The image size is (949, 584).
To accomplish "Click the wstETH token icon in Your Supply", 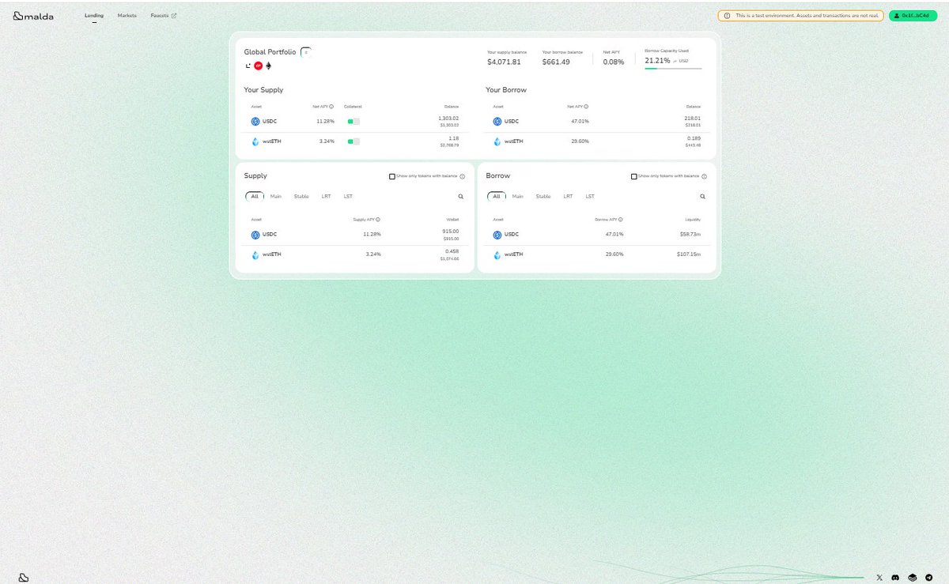I will pos(255,141).
